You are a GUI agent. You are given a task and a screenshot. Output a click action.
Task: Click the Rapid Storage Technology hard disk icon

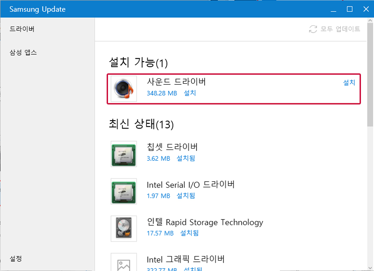124,228
